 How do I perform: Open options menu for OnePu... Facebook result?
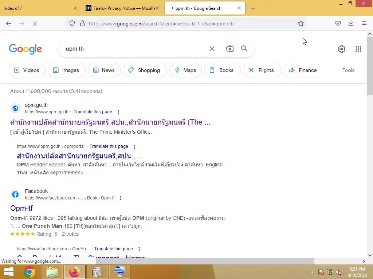(x=139, y=249)
